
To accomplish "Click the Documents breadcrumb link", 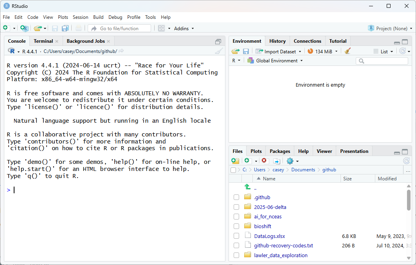I will 303,170.
